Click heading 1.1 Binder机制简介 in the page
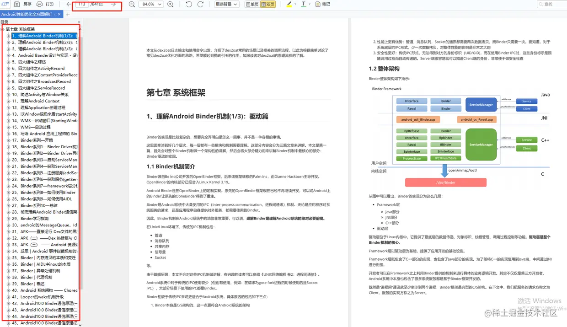This screenshot has height=327, width=567. tap(171, 166)
